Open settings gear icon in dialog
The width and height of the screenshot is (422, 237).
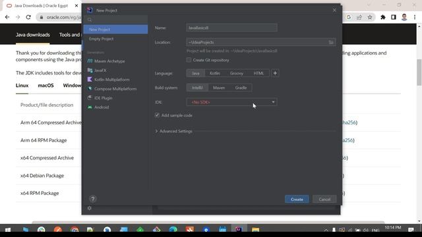(90, 208)
